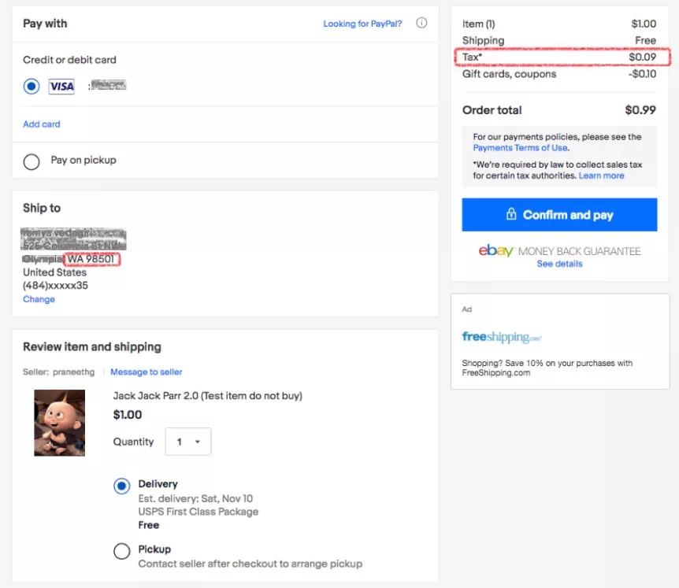
Task: Click the Item (1) label
Action: click(478, 24)
